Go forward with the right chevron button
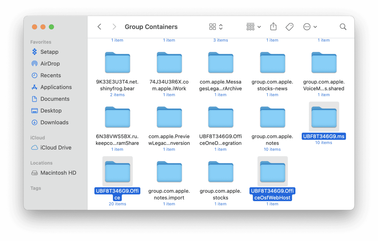378x241 pixels. click(114, 27)
